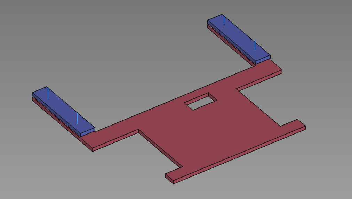Select the left blue block
Viewport: 352px width, 199px height.
64,111
